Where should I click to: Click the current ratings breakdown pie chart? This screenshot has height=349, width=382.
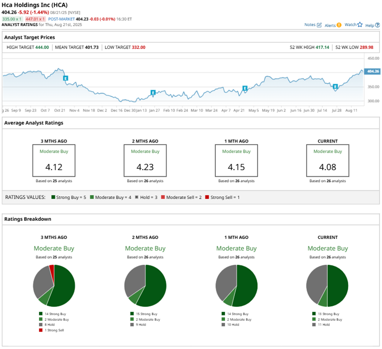click(327, 286)
